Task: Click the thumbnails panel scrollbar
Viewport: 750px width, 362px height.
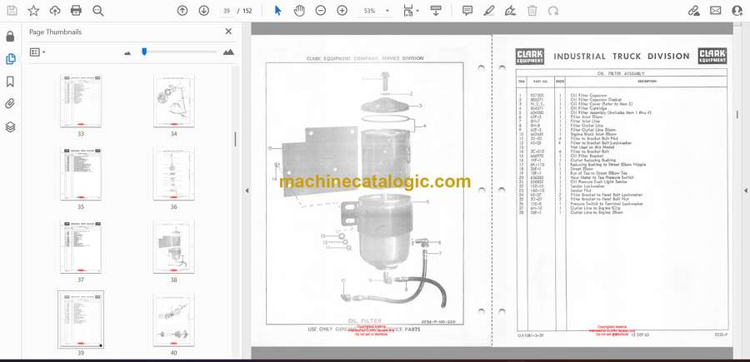Action: pos(235,139)
